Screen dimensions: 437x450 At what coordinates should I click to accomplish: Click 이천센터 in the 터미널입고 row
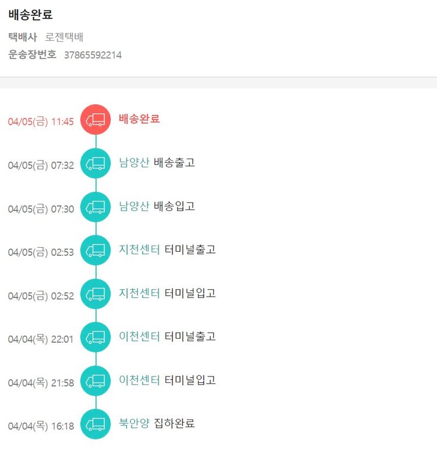(x=139, y=380)
